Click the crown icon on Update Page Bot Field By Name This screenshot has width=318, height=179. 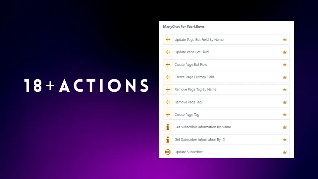click(285, 39)
